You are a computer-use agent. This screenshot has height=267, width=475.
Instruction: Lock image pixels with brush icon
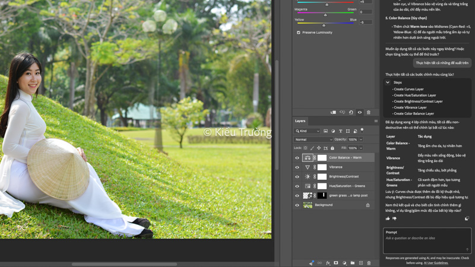[312, 148]
